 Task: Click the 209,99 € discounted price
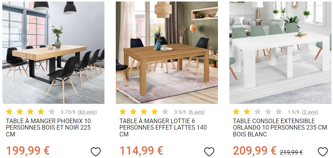click(255, 150)
